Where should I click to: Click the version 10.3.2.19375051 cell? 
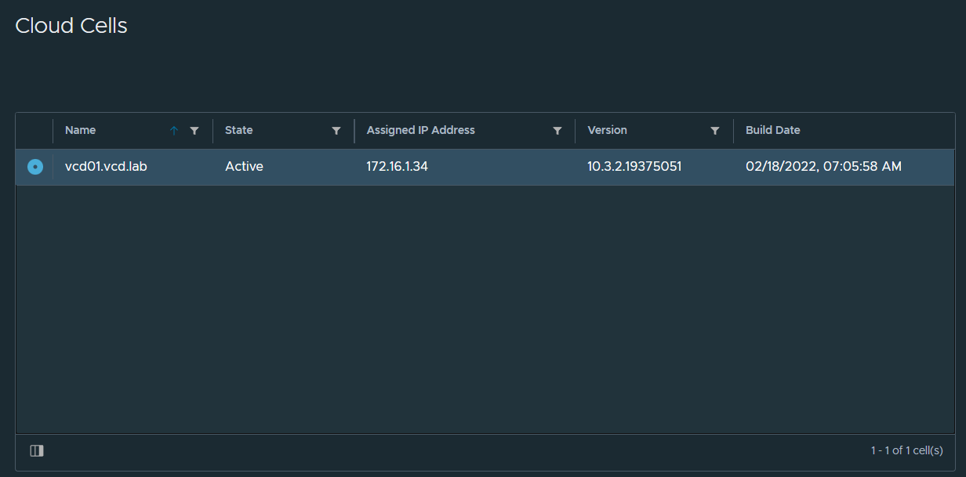coord(634,167)
